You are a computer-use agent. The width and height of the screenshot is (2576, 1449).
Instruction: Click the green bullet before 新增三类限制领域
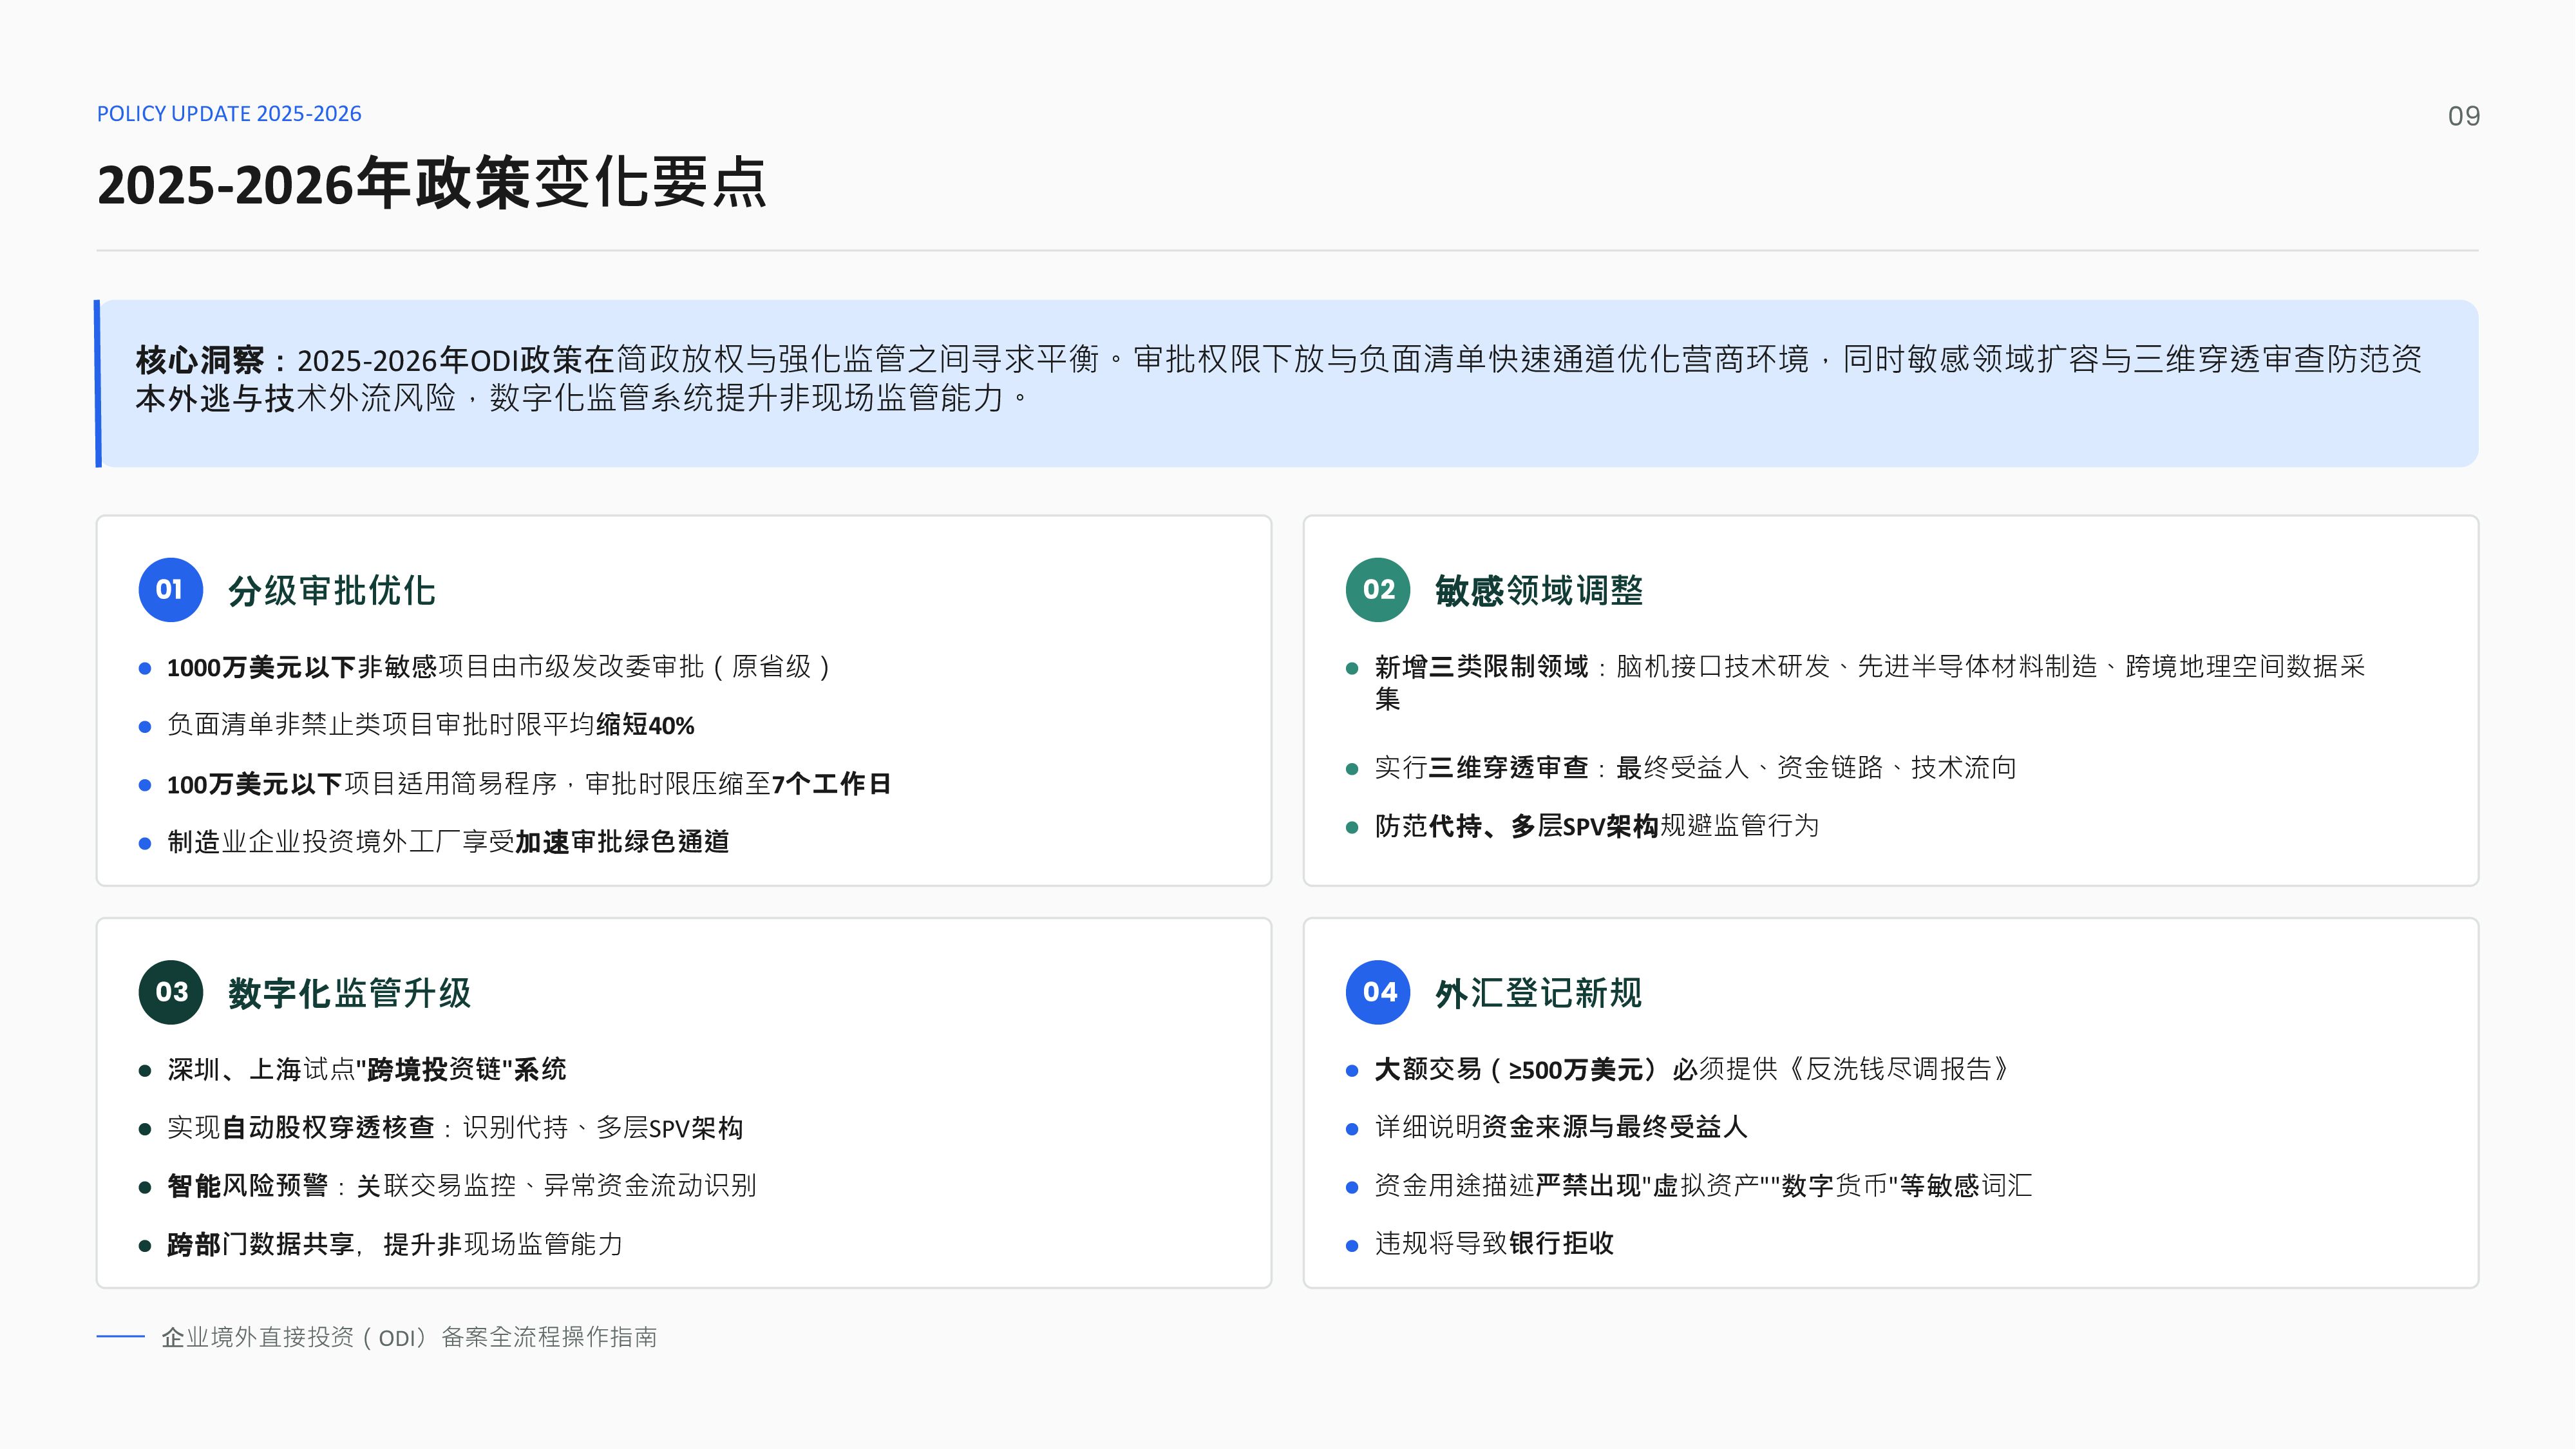[1352, 669]
